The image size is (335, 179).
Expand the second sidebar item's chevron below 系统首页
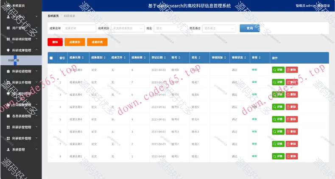tap(36, 16)
